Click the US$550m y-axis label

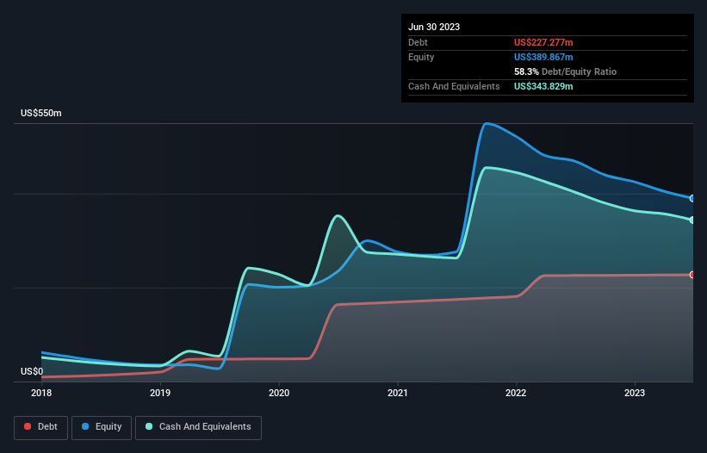tap(41, 113)
